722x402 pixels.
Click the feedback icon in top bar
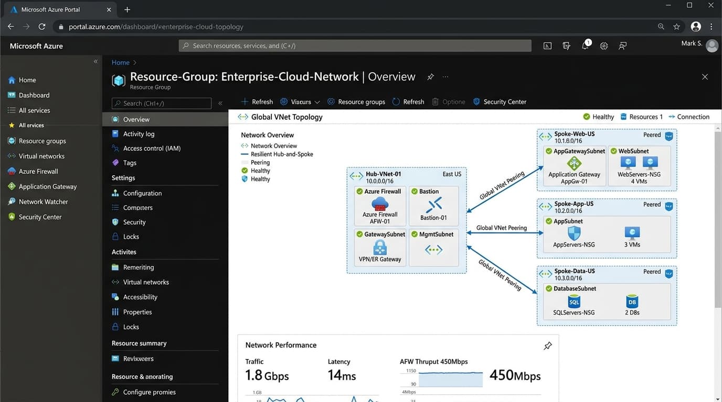(623, 46)
